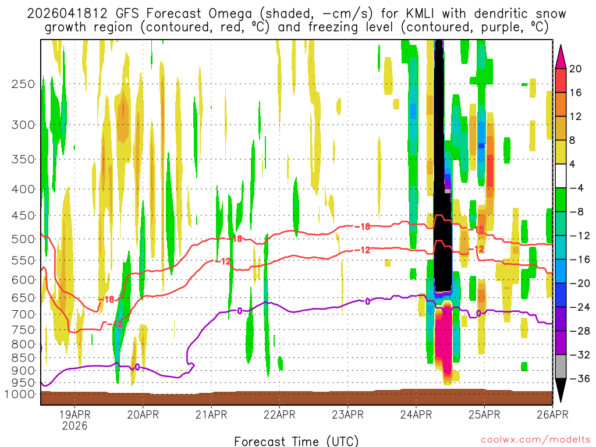This screenshot has height=447, width=596.
Task: Click the 250 pressure level label
Action: pos(23,84)
